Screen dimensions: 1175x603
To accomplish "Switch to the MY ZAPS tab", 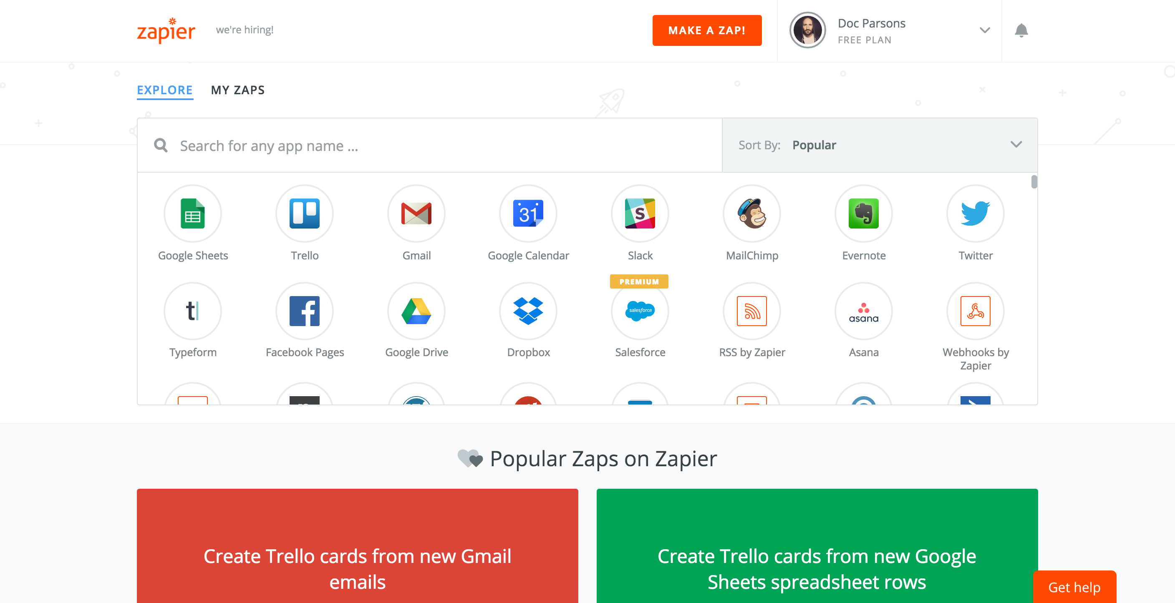I will click(x=238, y=90).
